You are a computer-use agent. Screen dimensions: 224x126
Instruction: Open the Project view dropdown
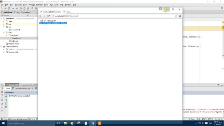click(x=27, y=15)
